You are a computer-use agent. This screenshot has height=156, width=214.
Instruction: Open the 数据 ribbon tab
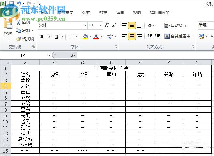pyautogui.click(x=103, y=13)
